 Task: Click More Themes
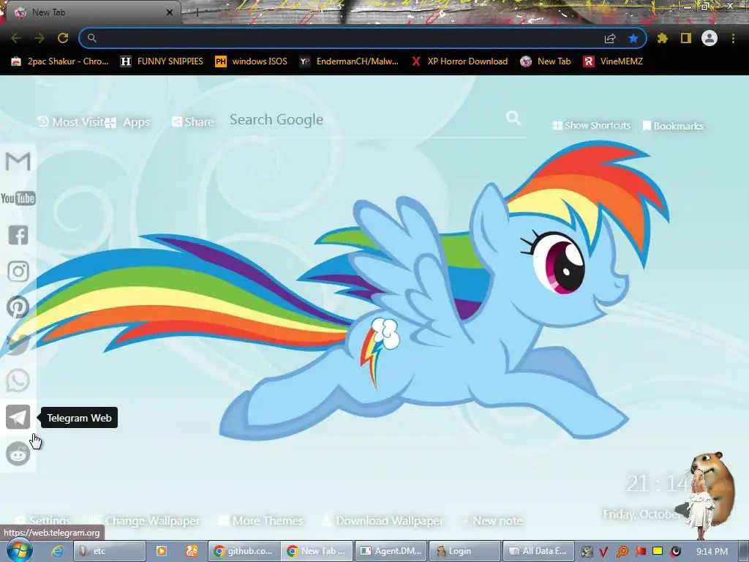click(x=261, y=520)
